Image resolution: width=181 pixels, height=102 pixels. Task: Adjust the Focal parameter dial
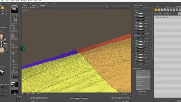coord(140,14)
